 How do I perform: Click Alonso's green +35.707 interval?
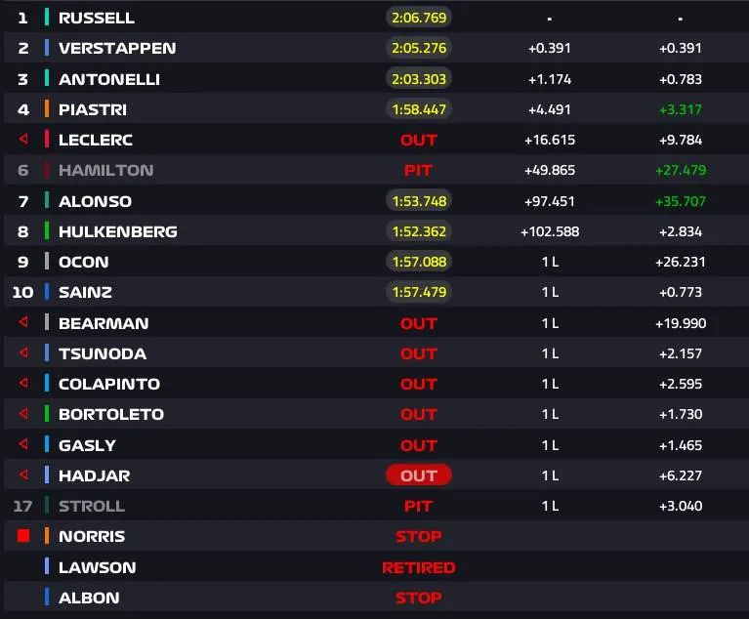pyautogui.click(x=681, y=201)
